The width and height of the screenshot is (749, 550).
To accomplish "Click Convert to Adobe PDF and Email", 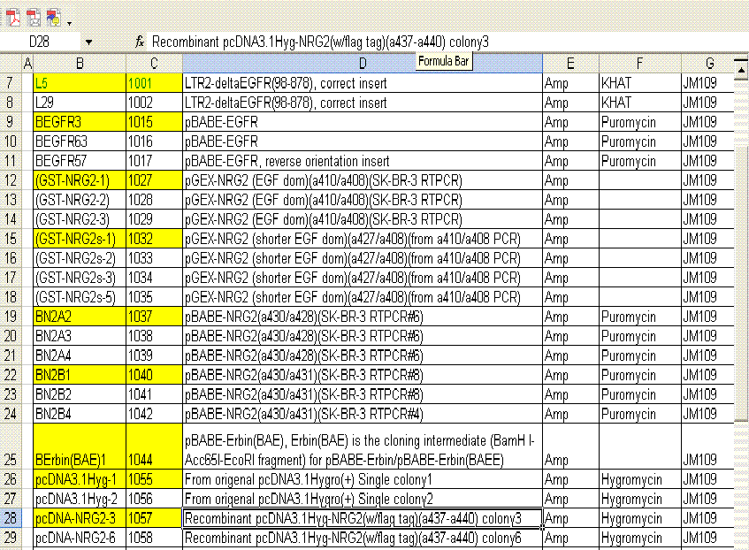I will tap(34, 19).
